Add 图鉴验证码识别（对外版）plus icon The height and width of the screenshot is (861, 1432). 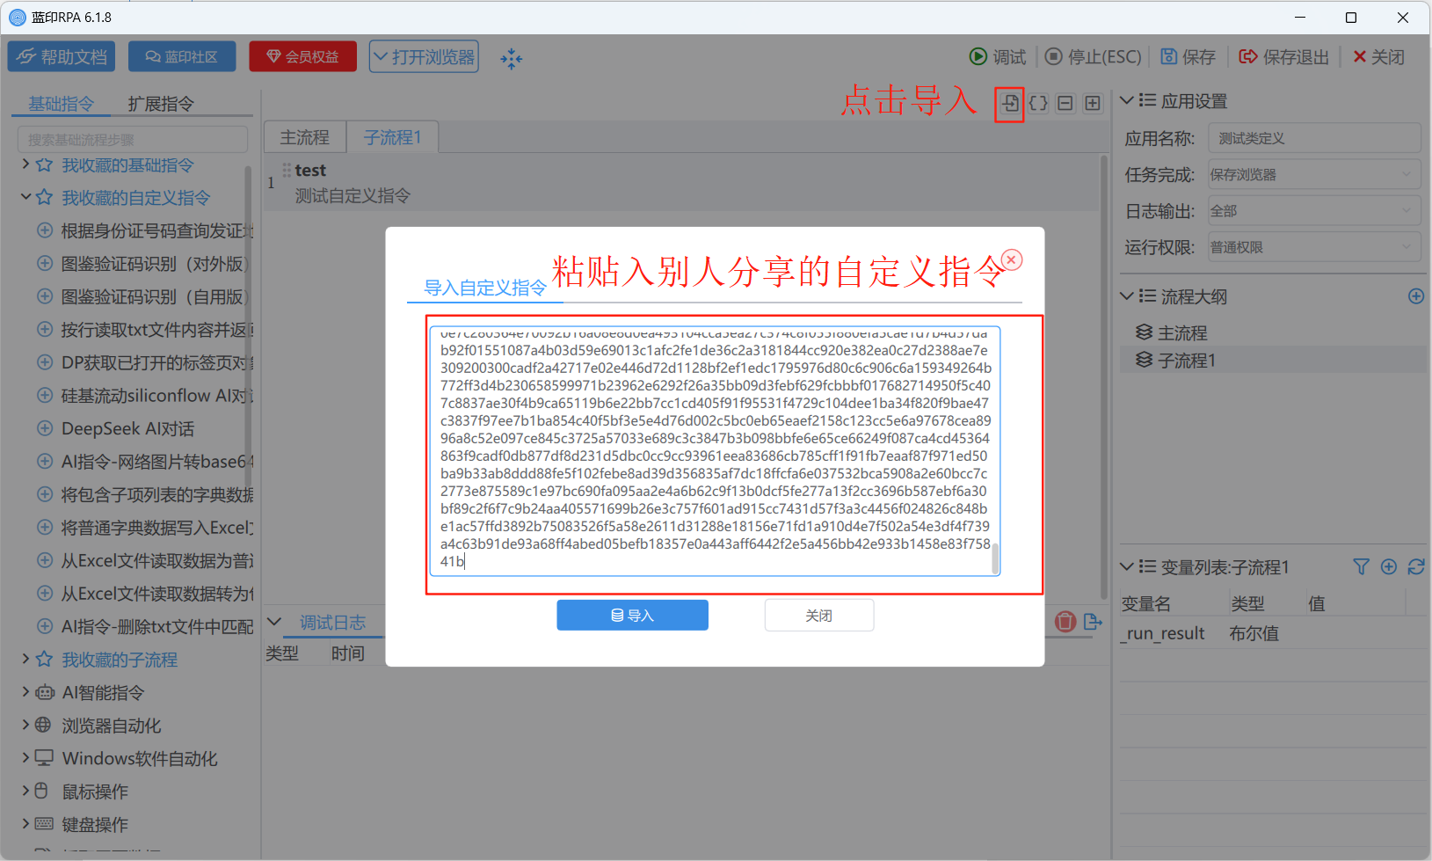(x=45, y=263)
